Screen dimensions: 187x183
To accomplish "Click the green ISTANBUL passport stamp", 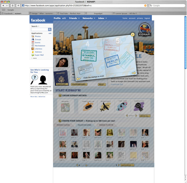I will (89, 56).
